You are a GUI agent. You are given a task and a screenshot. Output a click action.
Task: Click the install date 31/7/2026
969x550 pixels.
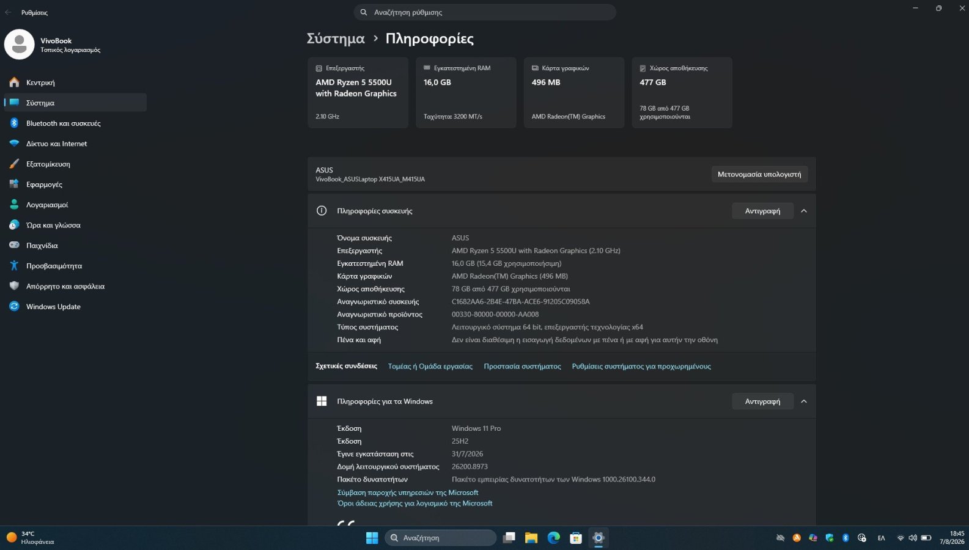(467, 454)
